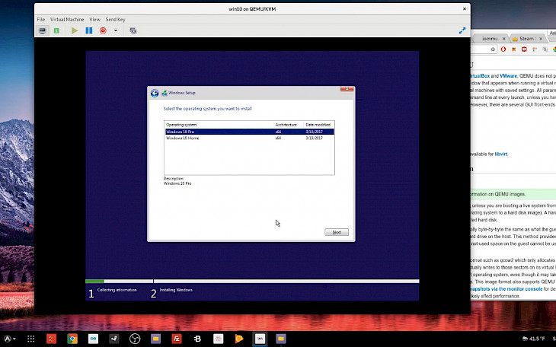The height and width of the screenshot is (347, 556).
Task: Click the 41.5 °F weather indicator
Action: coord(533,339)
